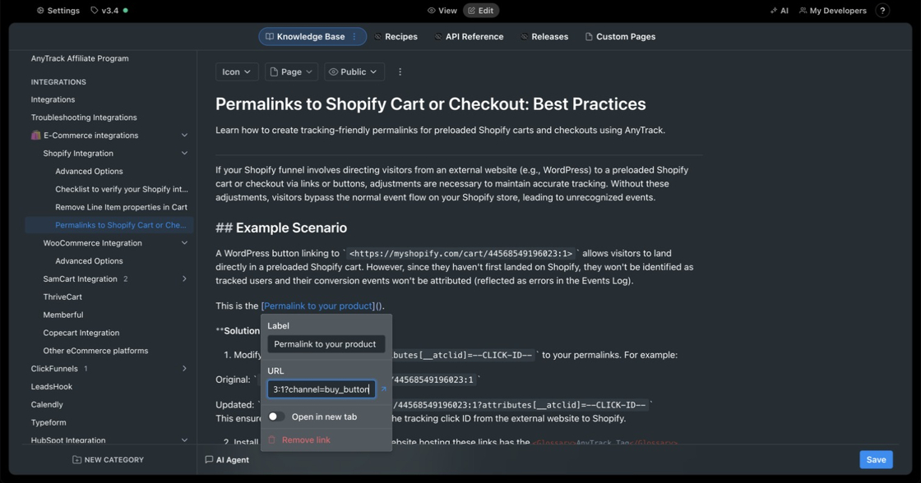Click Remove link in popup
This screenshot has height=483, width=921.
305,440
